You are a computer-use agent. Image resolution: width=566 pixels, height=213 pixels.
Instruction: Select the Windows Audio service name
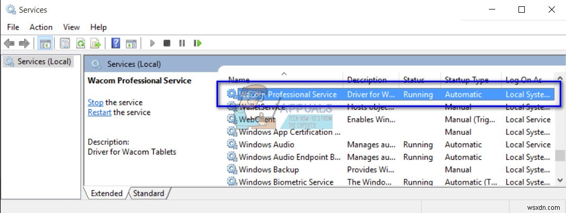point(267,144)
